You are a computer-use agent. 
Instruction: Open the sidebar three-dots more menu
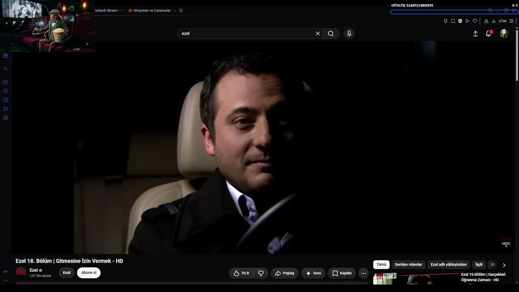point(5,280)
